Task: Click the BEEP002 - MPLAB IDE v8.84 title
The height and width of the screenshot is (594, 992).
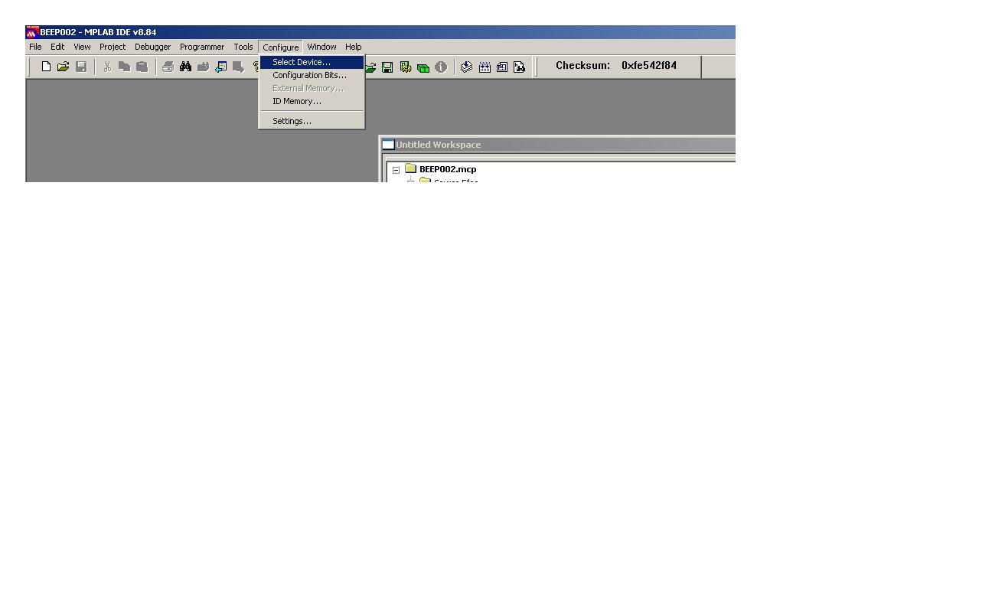Action: tap(98, 32)
